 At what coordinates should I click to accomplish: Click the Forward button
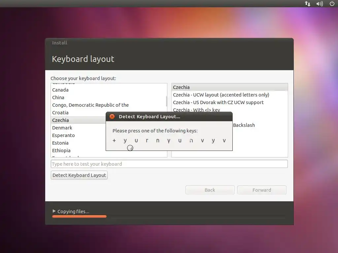click(x=262, y=190)
